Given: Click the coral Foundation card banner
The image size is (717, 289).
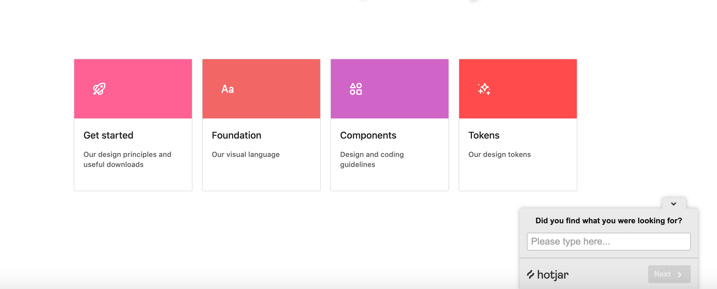Looking at the screenshot, I should click(261, 89).
